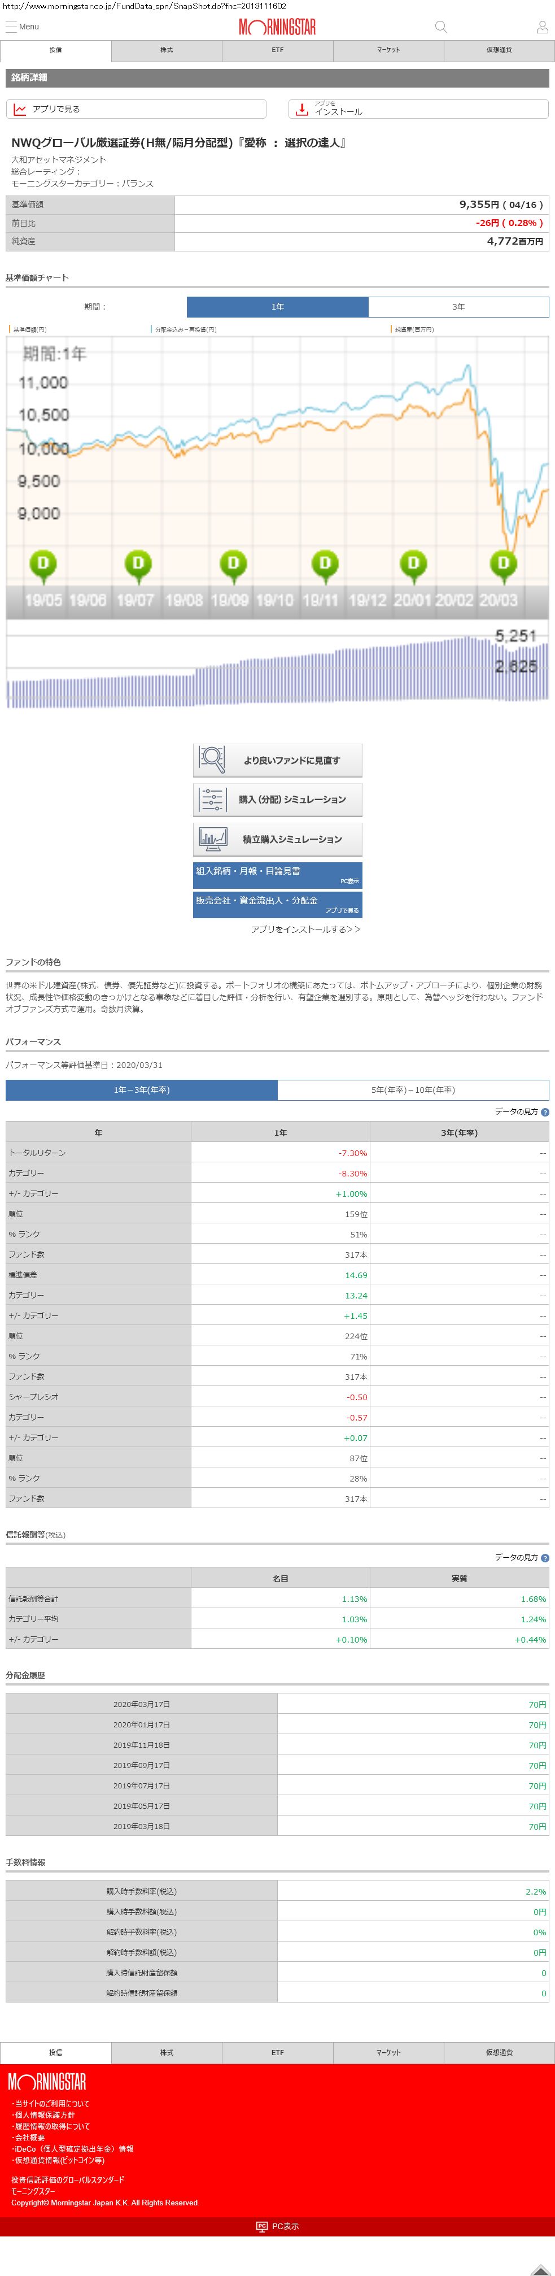Image resolution: width=555 pixels, height=2276 pixels.
Task: Click the アプリで見る button
Action: coord(136,110)
